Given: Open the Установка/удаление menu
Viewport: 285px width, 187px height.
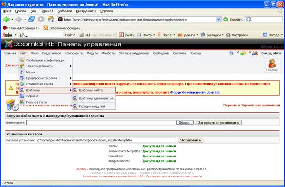Looking at the screenshot, I should click(134, 53).
